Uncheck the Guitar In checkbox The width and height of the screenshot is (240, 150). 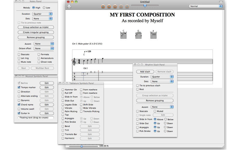coord(19,113)
